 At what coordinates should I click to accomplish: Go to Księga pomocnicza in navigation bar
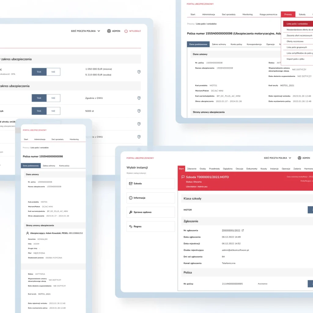pos(269,14)
